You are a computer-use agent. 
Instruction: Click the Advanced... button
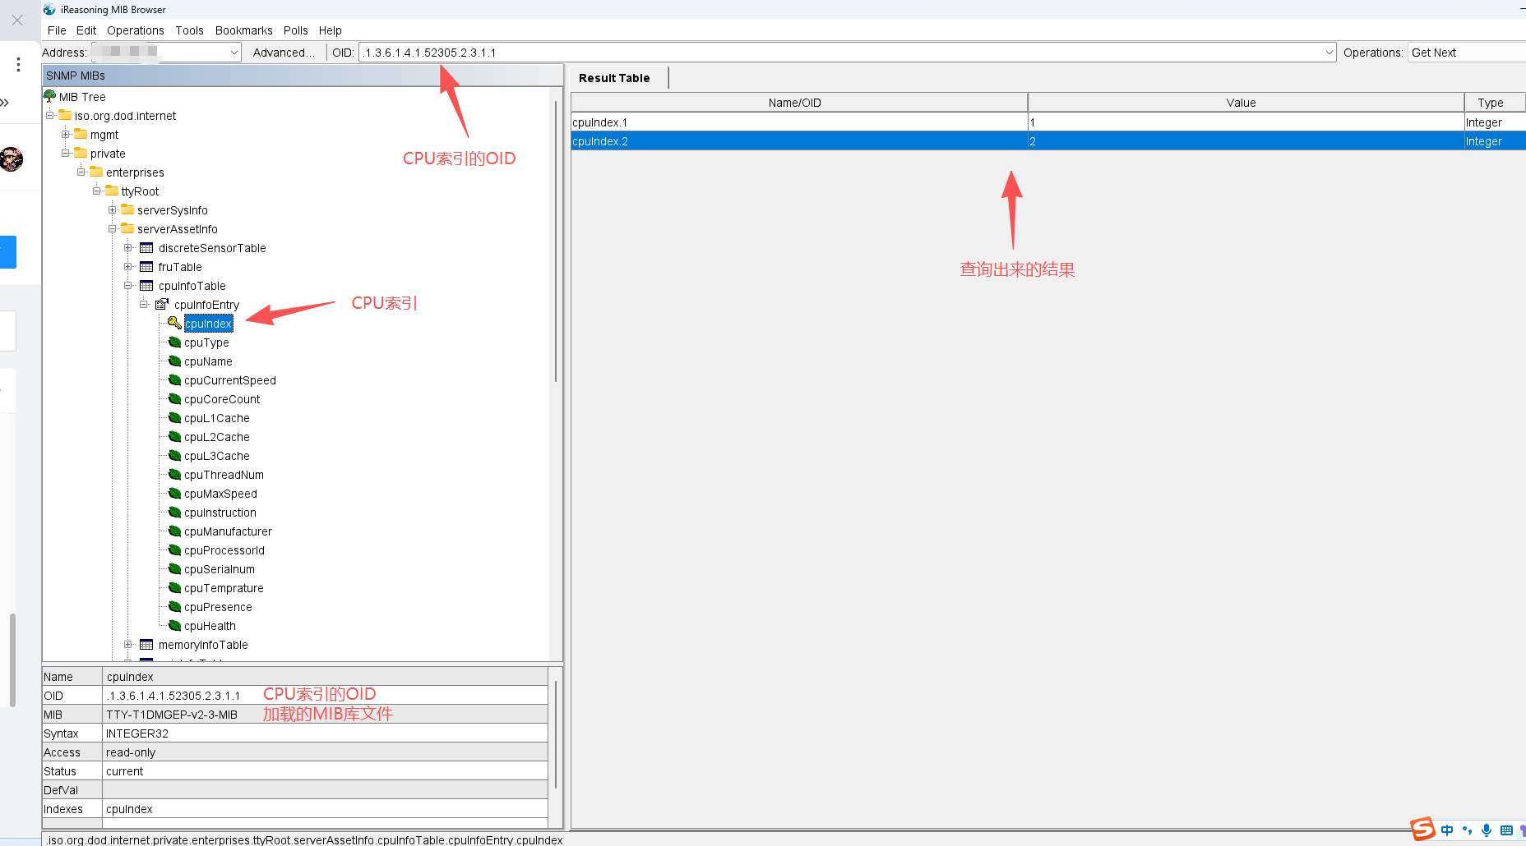[284, 53]
